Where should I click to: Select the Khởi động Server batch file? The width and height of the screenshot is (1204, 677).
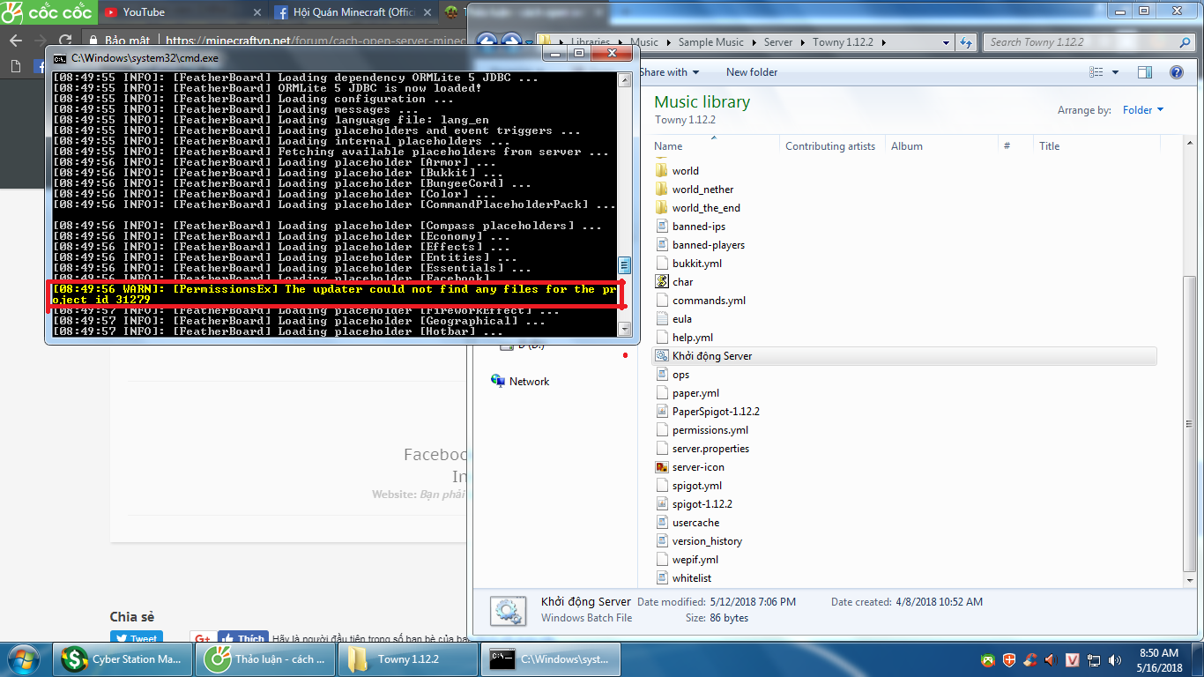[x=712, y=356]
